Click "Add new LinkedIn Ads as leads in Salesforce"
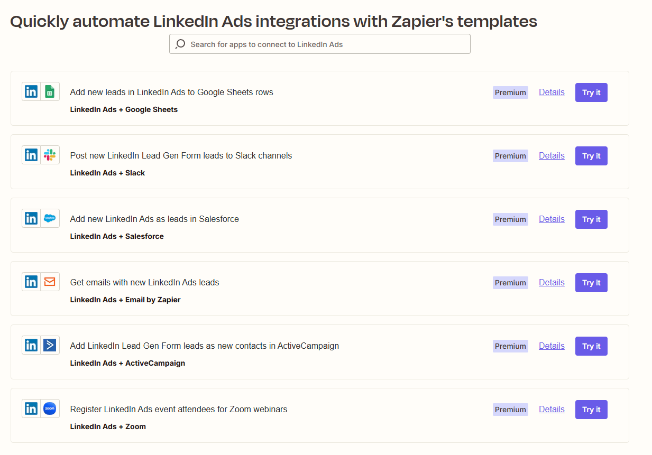The image size is (652, 455). coord(154,219)
